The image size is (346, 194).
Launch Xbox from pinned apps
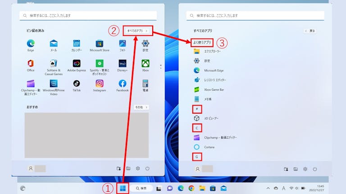click(146, 66)
